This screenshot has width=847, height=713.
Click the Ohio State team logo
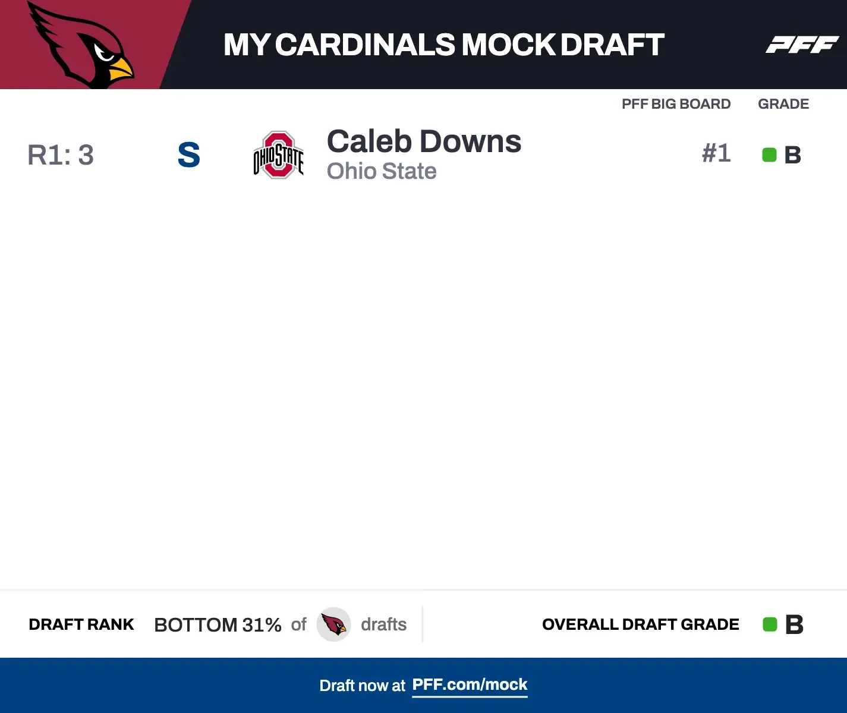point(278,155)
